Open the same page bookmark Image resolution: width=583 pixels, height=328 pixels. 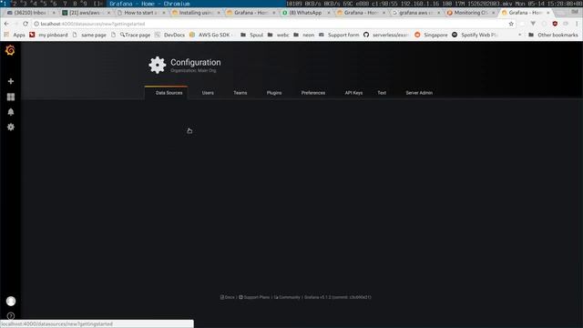pos(89,35)
